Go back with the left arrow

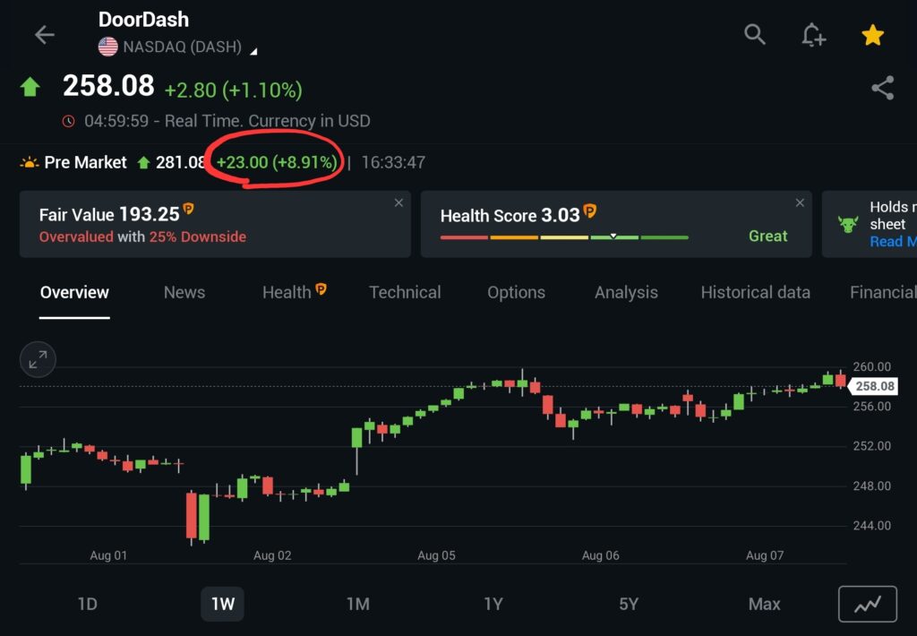[45, 35]
